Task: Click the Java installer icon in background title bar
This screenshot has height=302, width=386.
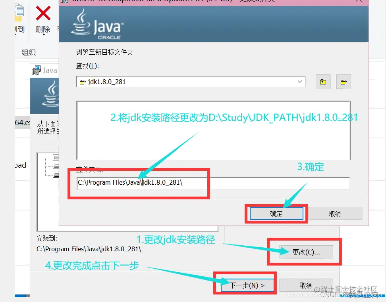Action: coord(36,70)
